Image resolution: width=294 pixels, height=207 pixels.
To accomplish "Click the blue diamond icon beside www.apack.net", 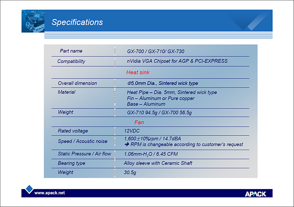I will point(29,189).
